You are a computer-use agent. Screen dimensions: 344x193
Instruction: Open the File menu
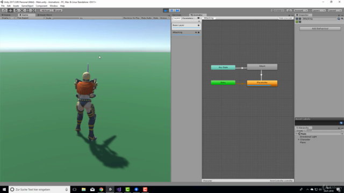pyautogui.click(x=3, y=6)
